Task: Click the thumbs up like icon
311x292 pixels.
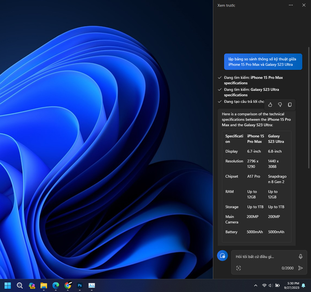Action: [270, 105]
